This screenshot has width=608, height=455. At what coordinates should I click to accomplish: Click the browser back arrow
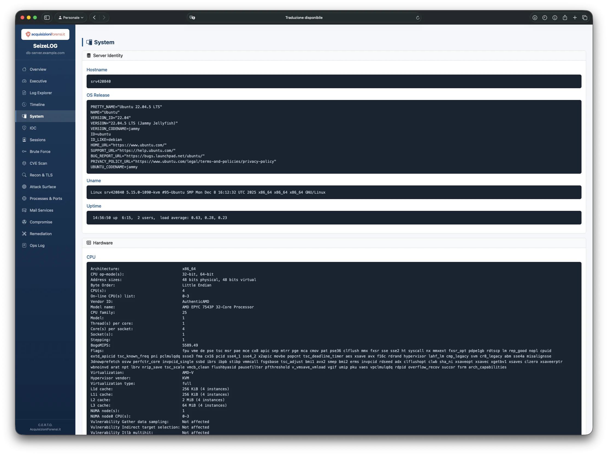click(94, 17)
